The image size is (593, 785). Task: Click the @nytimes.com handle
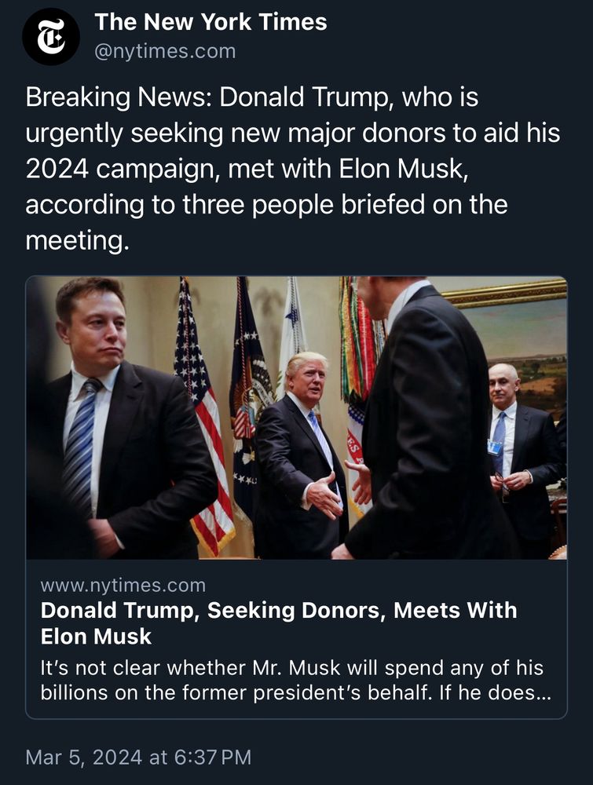165,52
